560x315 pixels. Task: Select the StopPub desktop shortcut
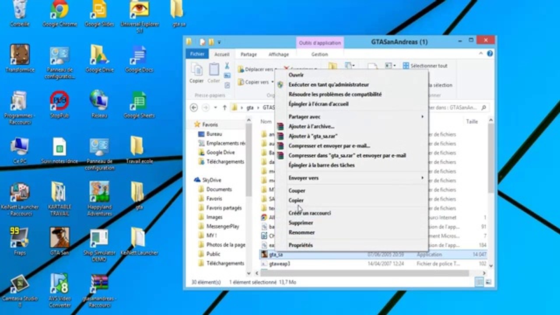tap(59, 104)
